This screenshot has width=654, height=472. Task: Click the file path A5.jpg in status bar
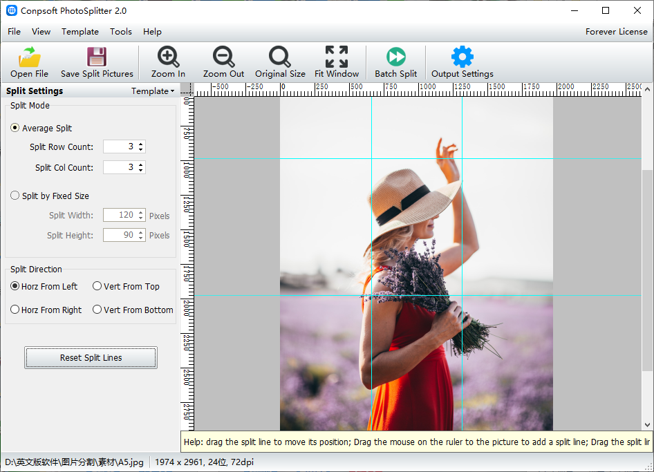pyautogui.click(x=74, y=462)
